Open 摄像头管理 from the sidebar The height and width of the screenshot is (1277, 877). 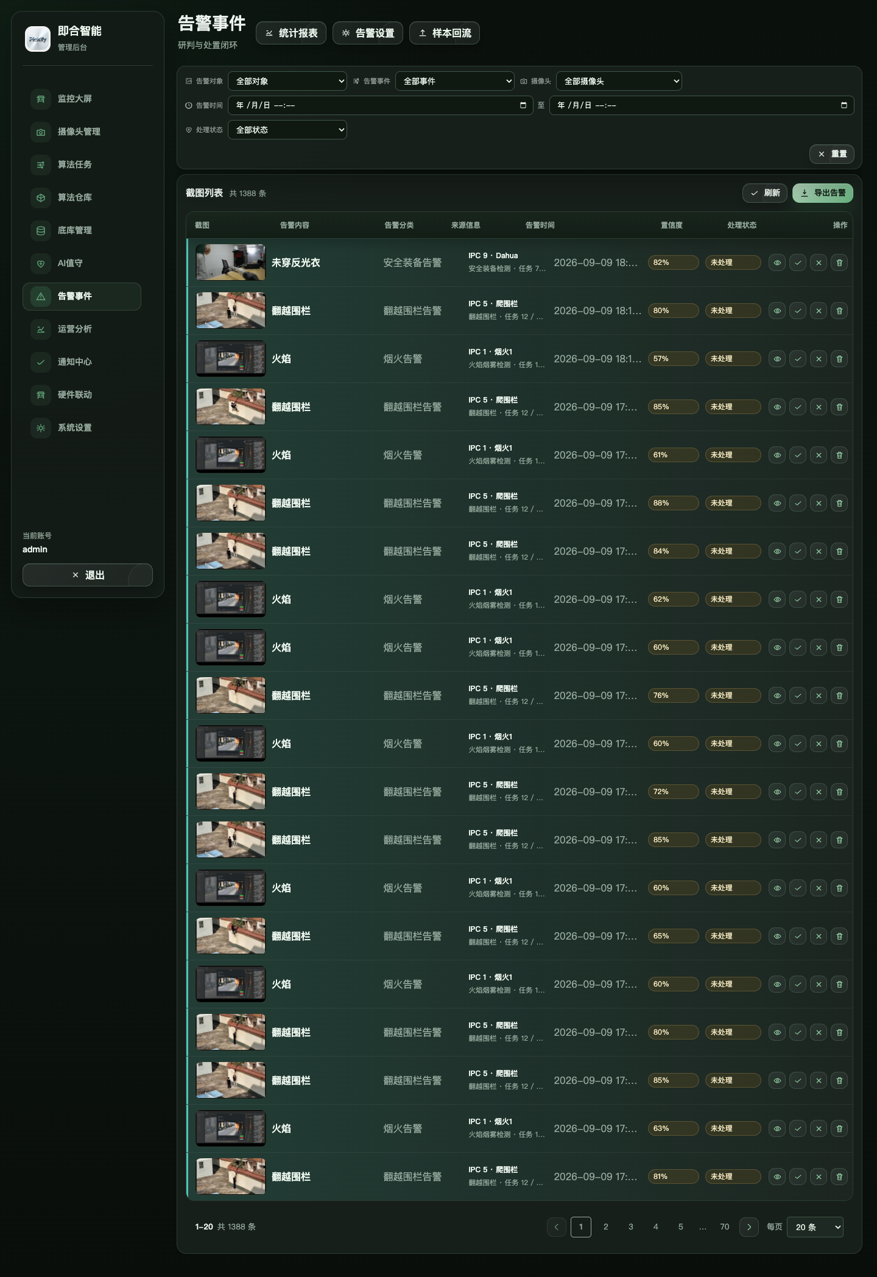point(82,132)
